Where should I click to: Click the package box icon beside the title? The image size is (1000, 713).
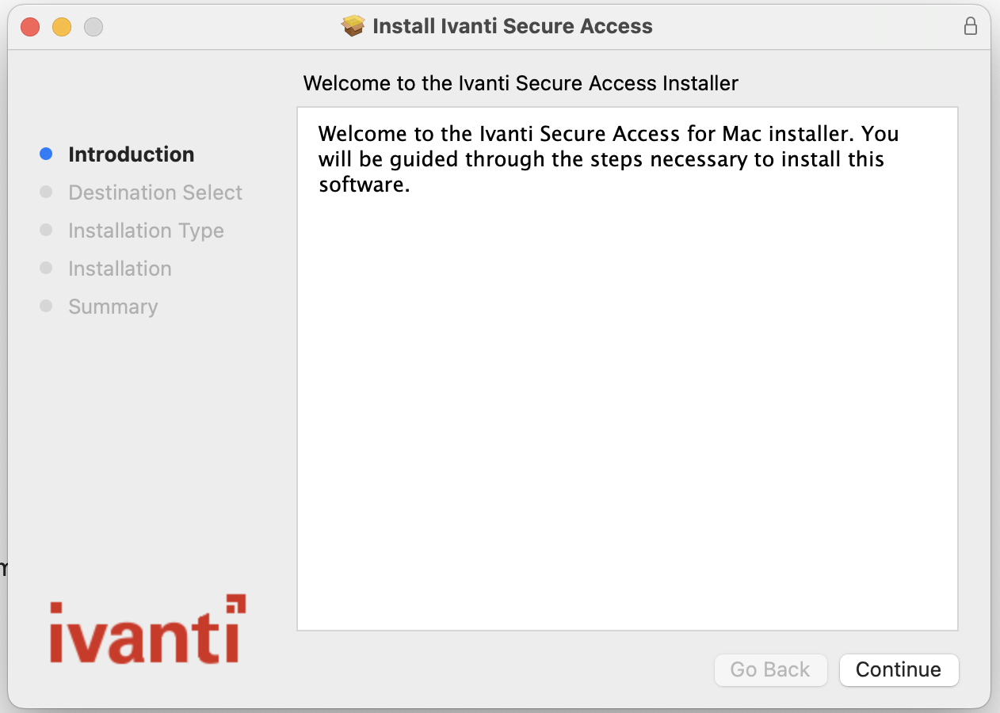coord(353,26)
